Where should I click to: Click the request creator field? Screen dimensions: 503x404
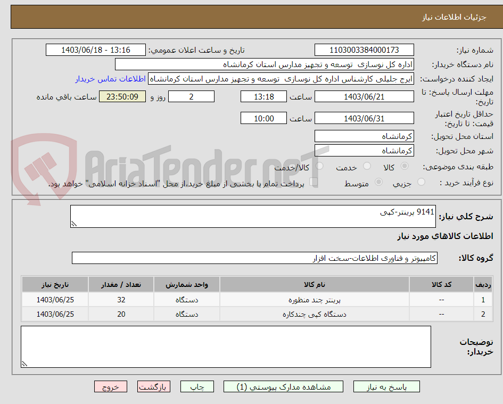tap(281, 79)
